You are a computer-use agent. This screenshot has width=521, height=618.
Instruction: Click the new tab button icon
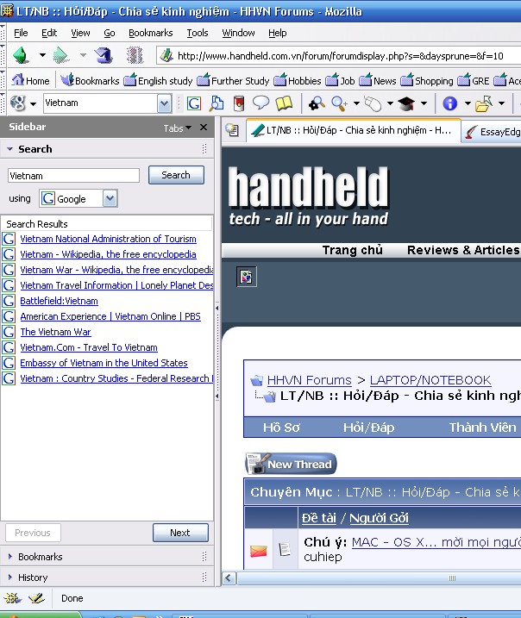232,129
